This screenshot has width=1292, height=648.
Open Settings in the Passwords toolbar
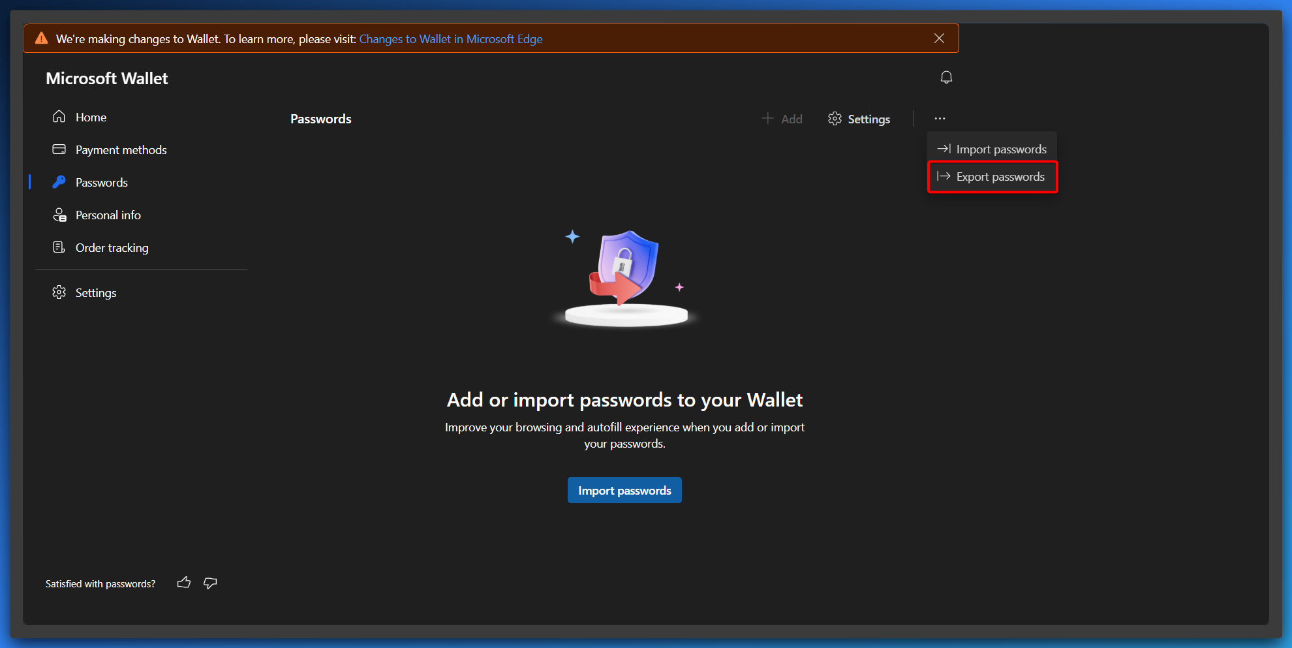(x=859, y=119)
